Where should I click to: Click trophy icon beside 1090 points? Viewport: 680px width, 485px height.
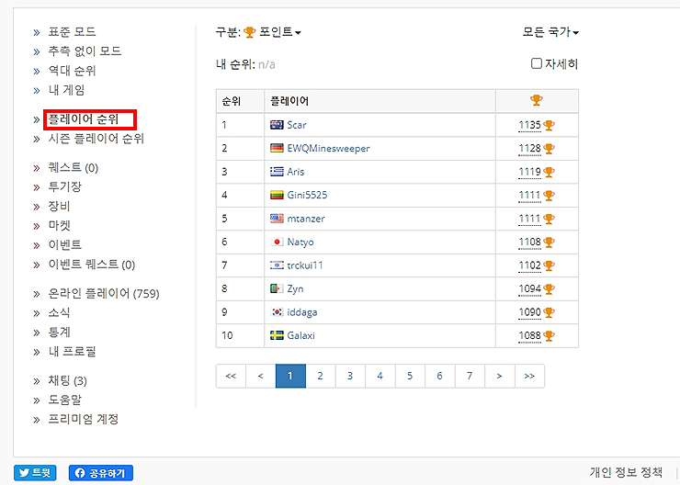(549, 313)
